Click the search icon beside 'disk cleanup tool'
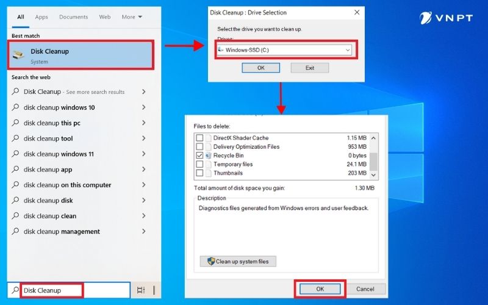This screenshot has width=488, height=305. click(16, 138)
